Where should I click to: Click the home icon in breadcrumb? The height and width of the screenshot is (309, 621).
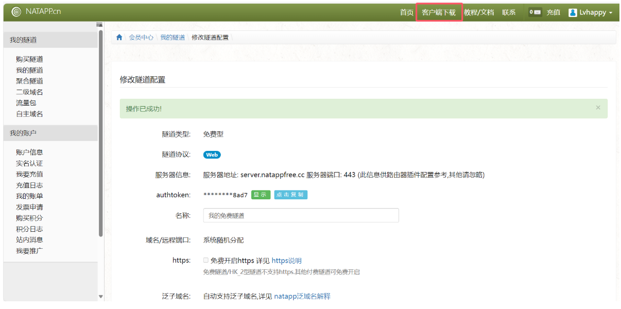pos(119,37)
